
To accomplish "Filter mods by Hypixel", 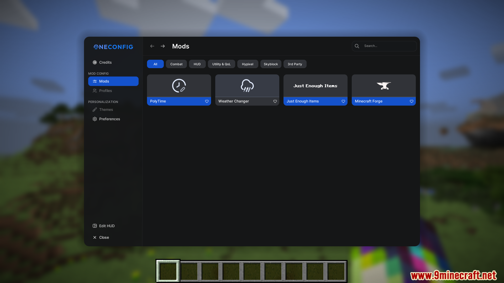I will 248,64.
